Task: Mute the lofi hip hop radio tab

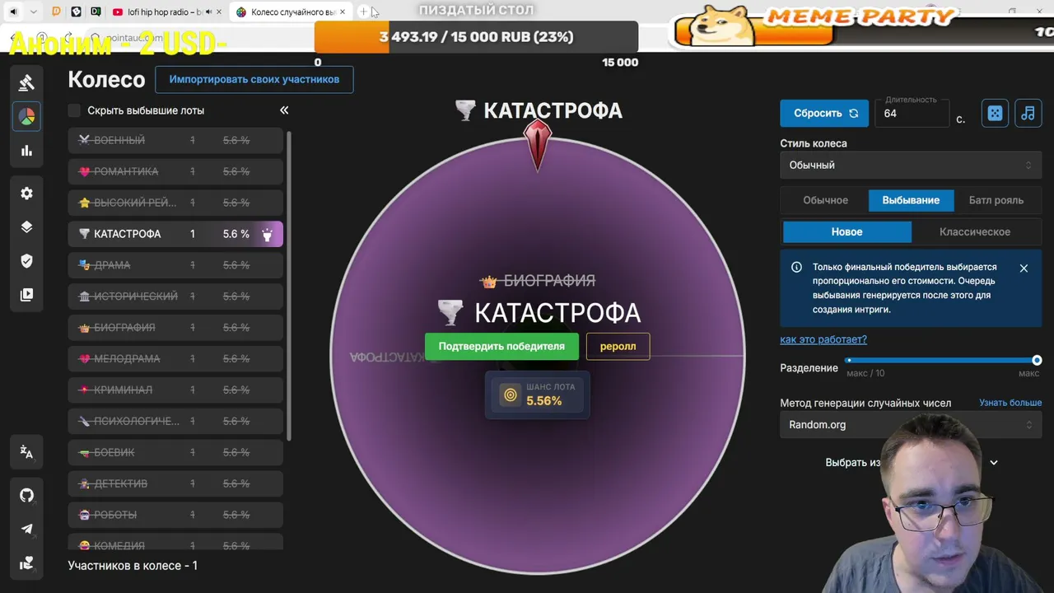Action: click(x=208, y=12)
